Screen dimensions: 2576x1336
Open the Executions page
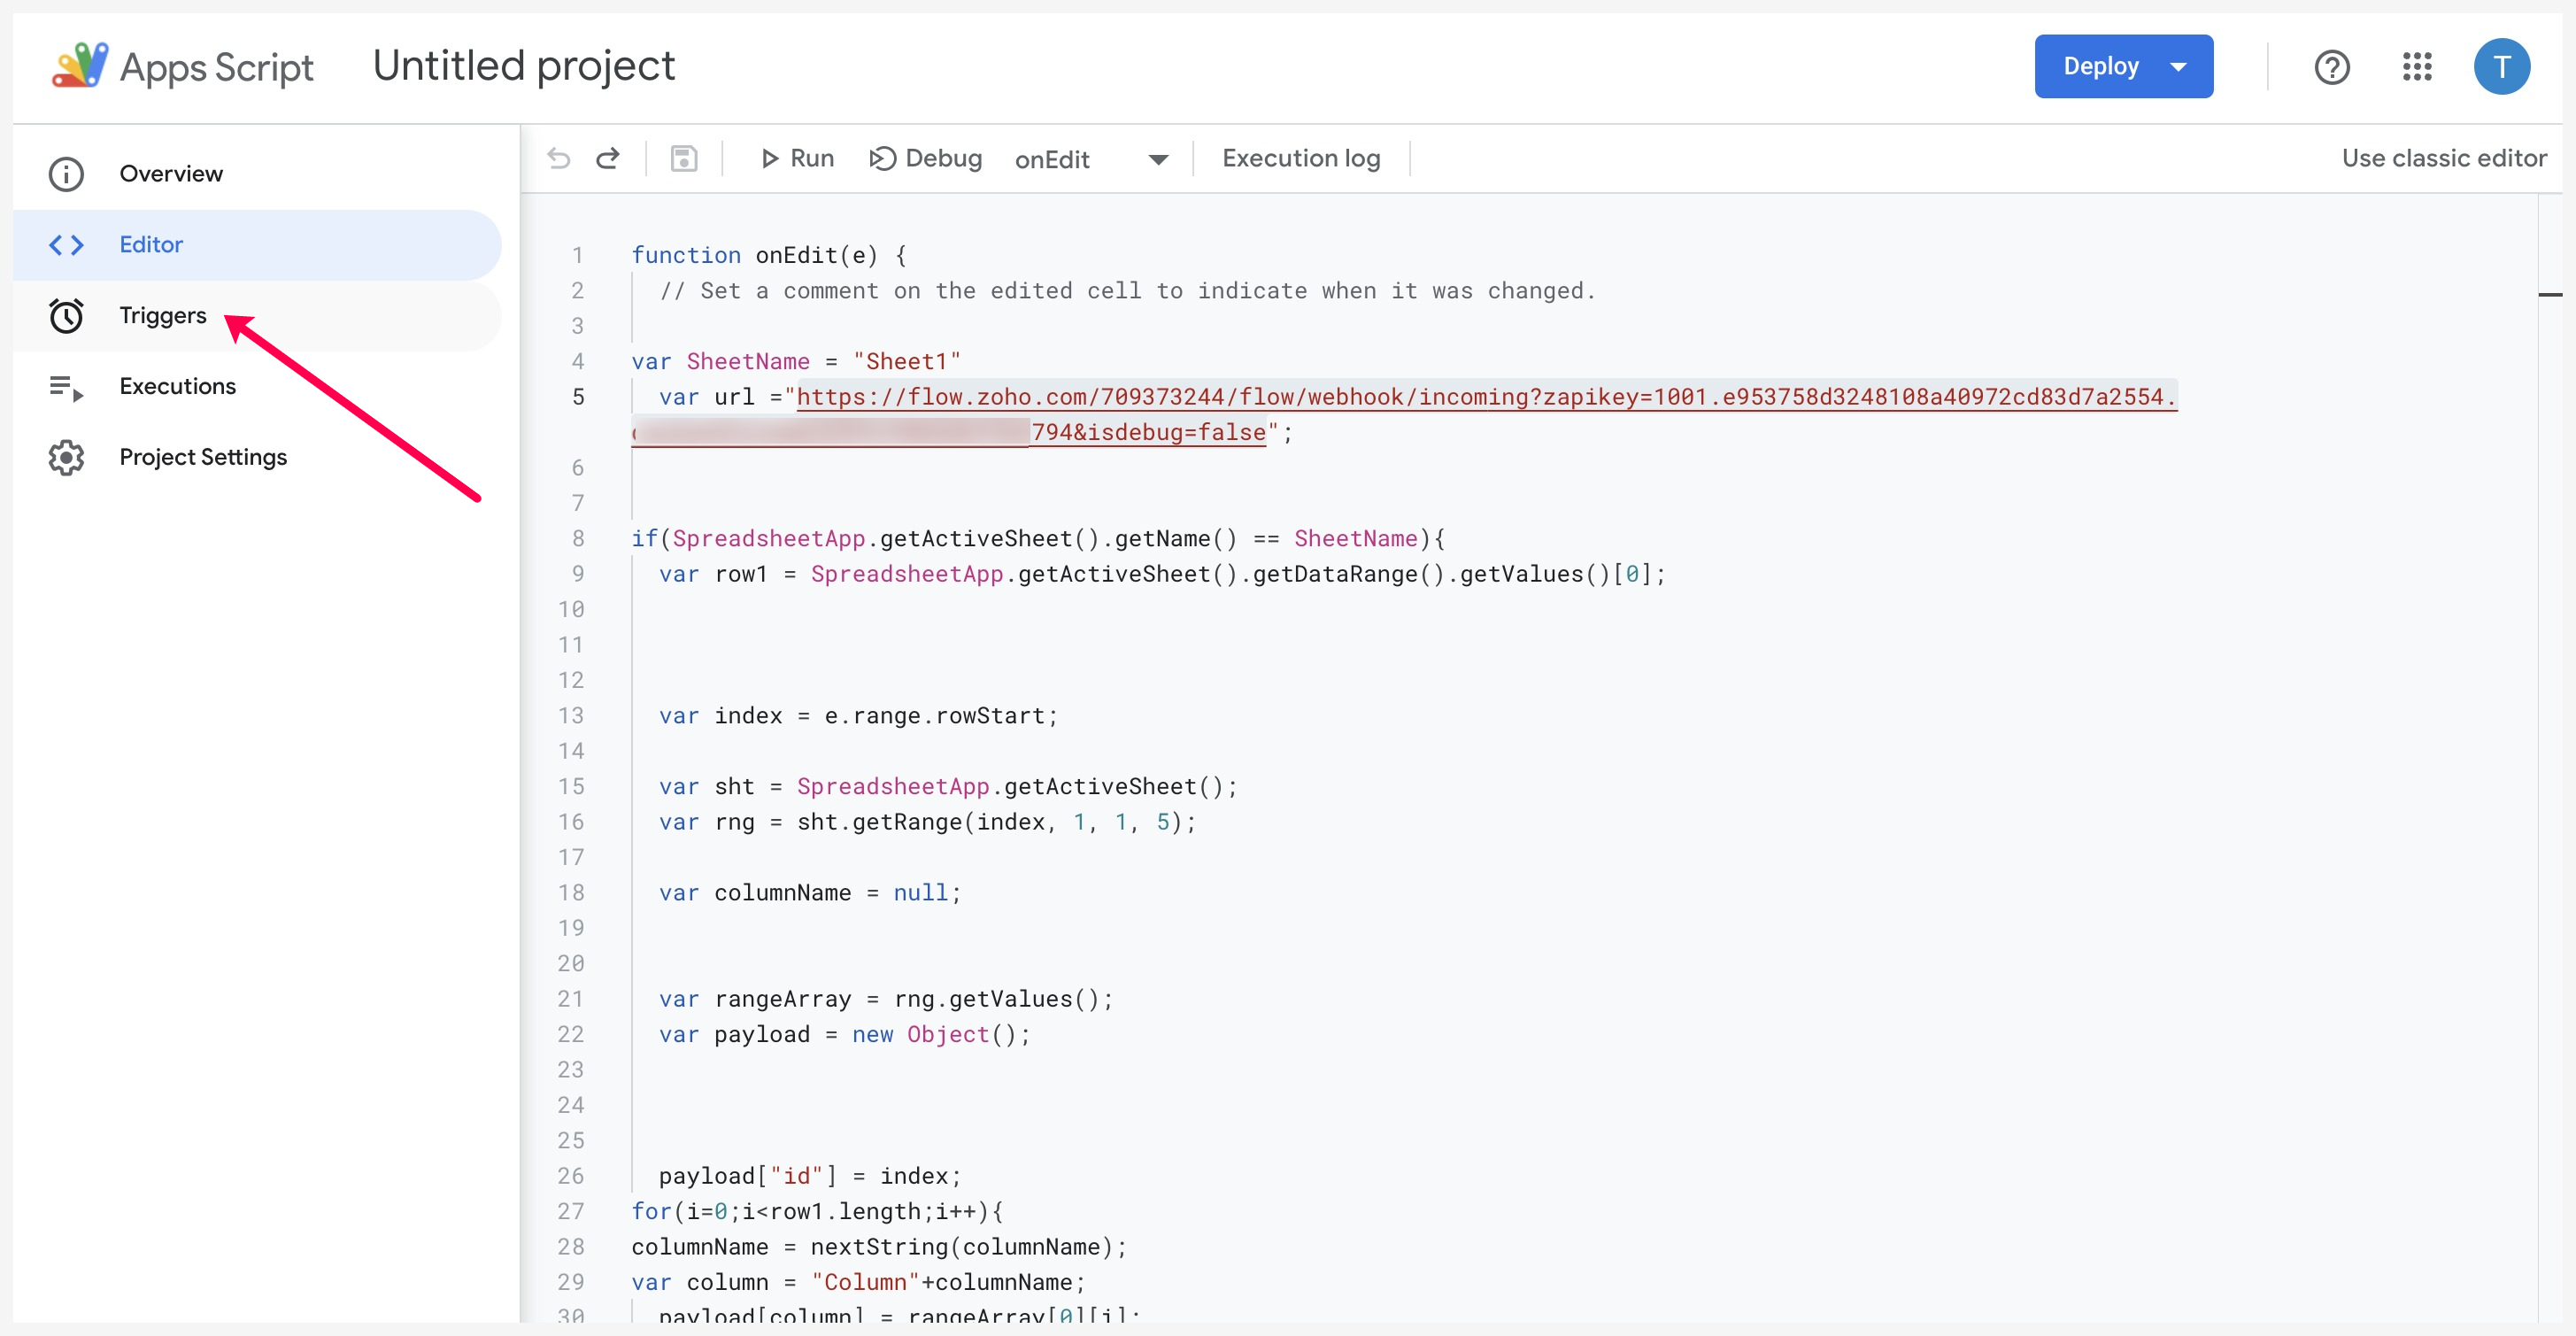pyautogui.click(x=177, y=386)
